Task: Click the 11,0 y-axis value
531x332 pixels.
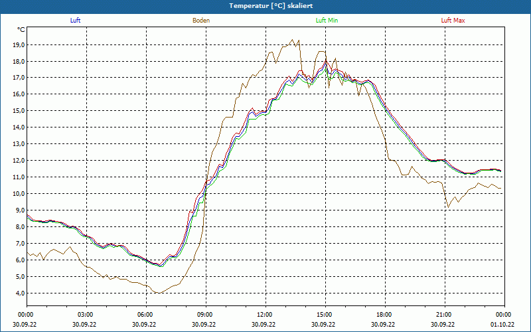Action: coord(19,177)
